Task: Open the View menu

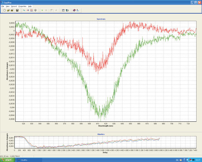Action: 8,6
